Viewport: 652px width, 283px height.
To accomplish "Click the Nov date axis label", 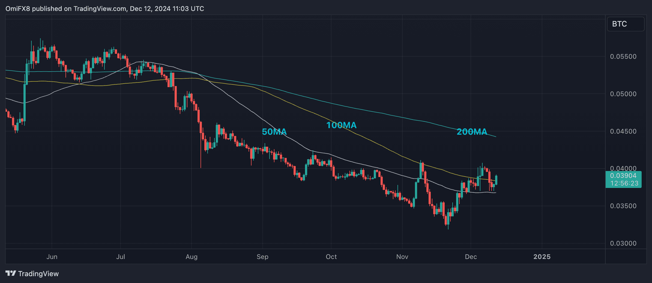I will coord(402,257).
